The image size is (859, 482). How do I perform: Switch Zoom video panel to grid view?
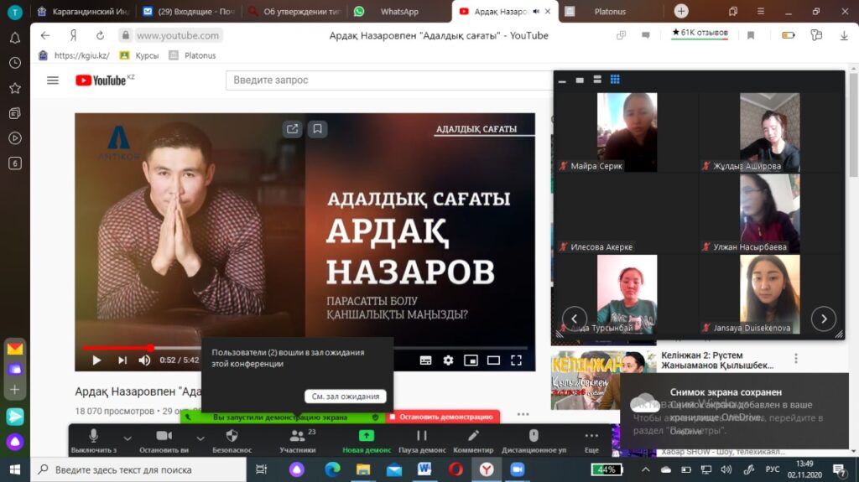click(615, 80)
